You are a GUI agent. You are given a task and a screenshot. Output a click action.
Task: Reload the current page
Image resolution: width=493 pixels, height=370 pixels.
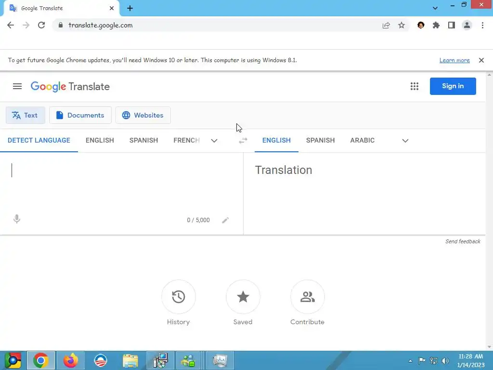(41, 25)
